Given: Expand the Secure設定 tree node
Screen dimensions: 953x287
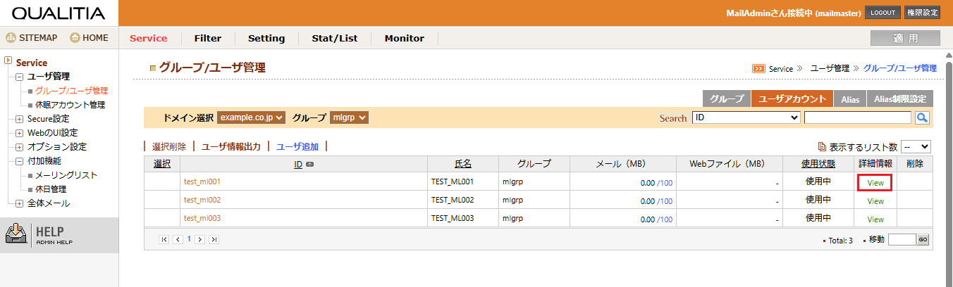Looking at the screenshot, I should coord(20,119).
